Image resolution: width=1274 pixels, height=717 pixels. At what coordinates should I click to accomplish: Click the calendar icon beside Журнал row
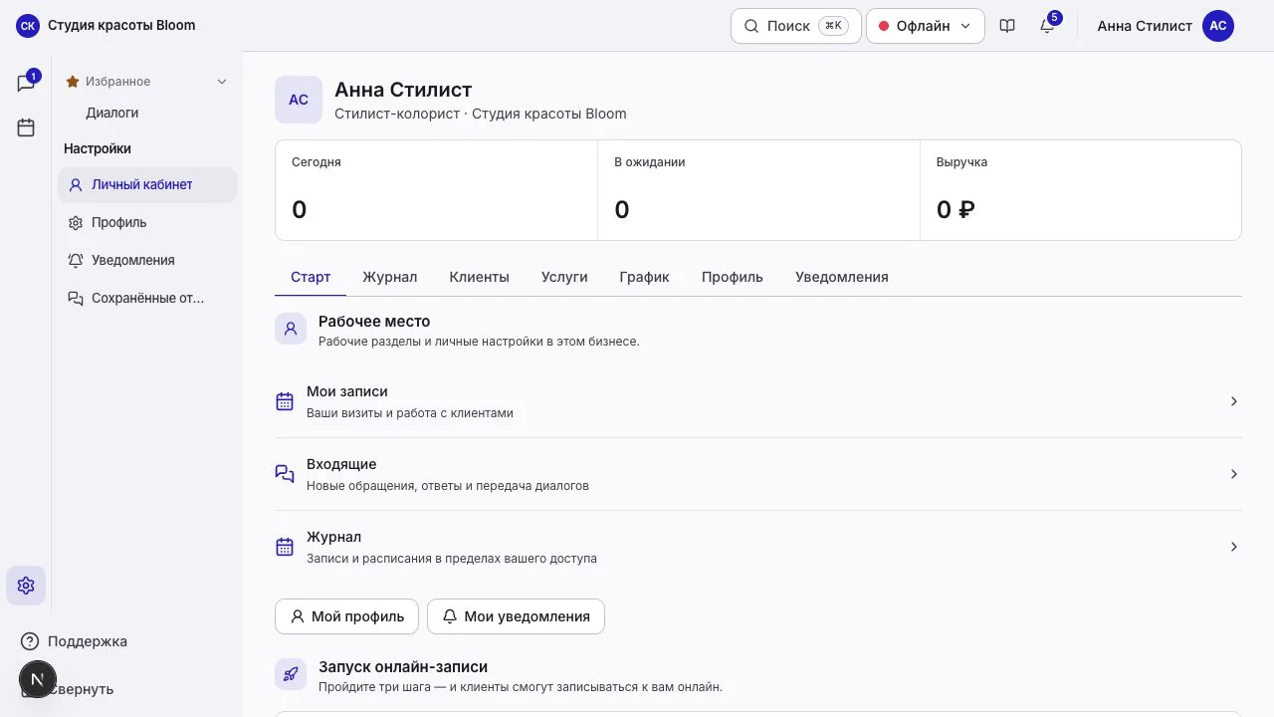tap(285, 547)
